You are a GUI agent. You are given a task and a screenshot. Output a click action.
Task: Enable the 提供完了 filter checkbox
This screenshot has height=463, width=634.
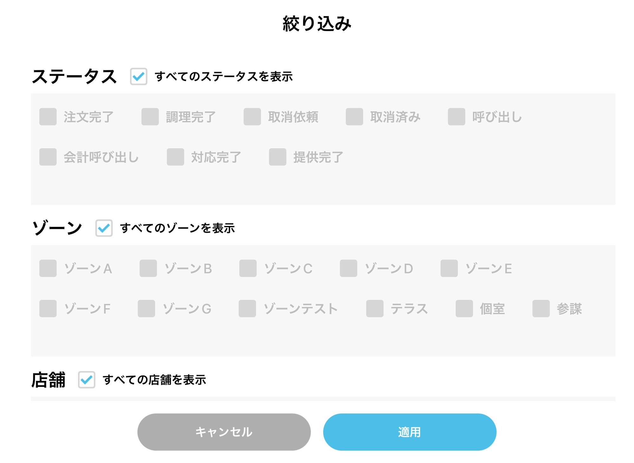coord(278,157)
